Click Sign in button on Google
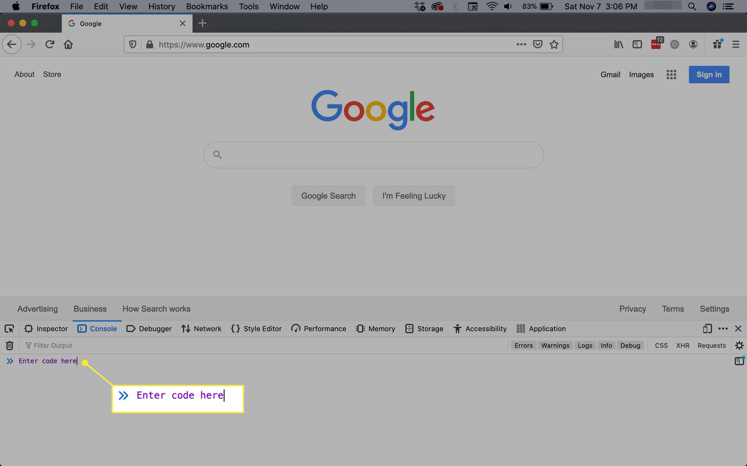 pos(709,74)
